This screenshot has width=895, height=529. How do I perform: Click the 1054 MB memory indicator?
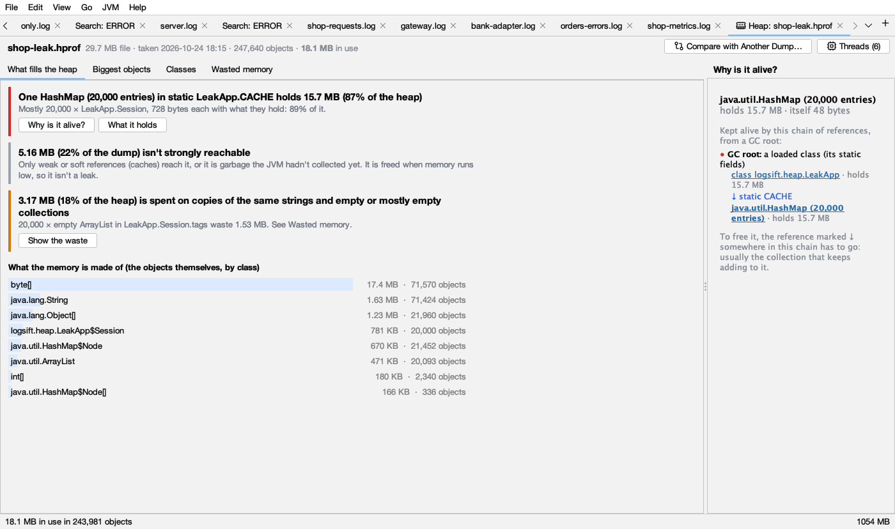(x=873, y=521)
